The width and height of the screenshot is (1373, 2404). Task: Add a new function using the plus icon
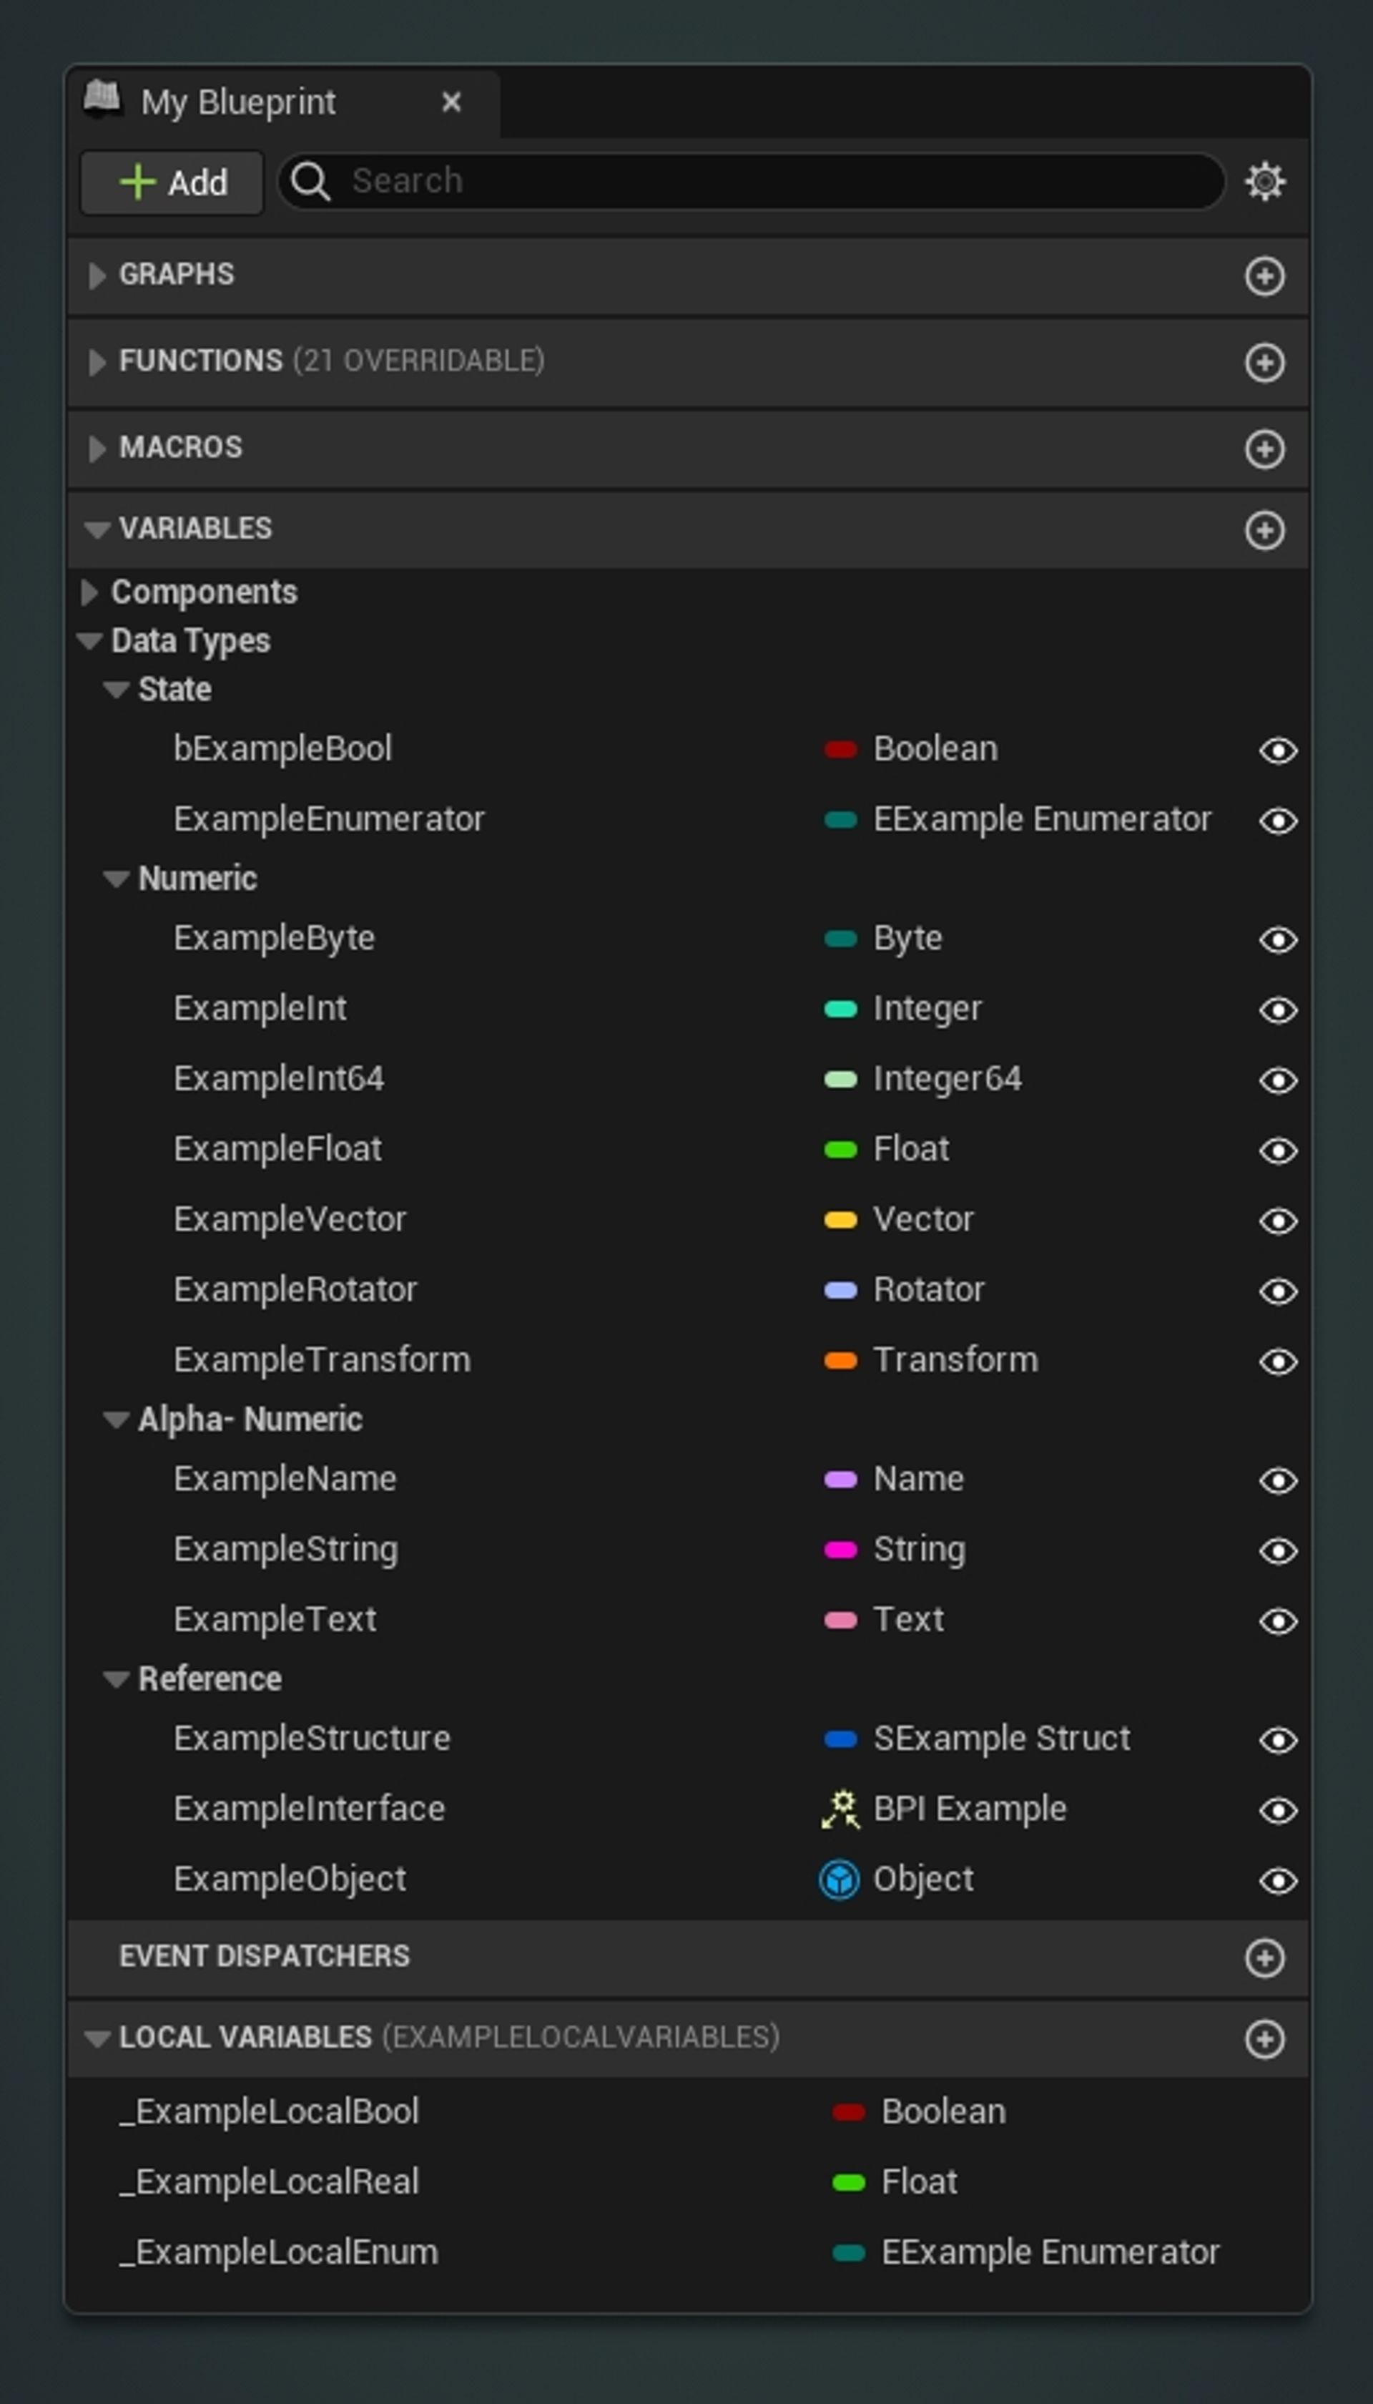1264,363
